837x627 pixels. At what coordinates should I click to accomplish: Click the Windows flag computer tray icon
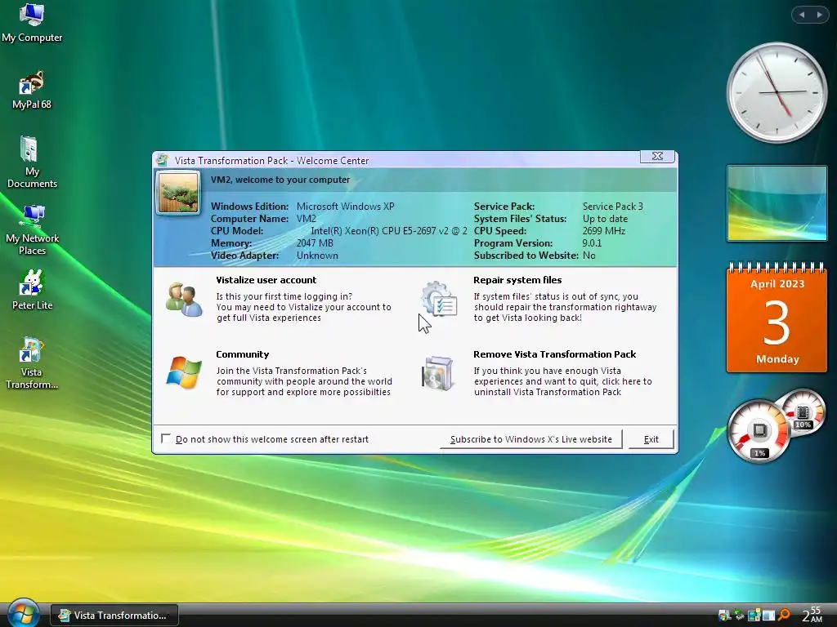click(x=724, y=615)
